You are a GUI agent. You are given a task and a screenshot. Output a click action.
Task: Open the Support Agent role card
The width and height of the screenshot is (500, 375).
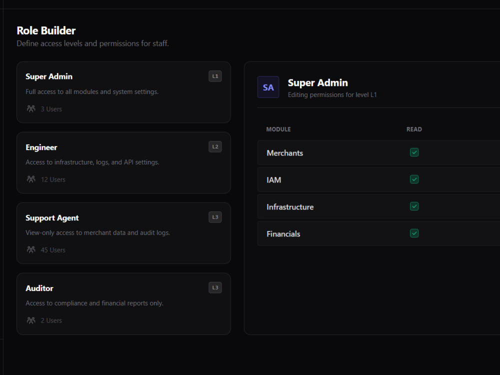[x=123, y=233]
